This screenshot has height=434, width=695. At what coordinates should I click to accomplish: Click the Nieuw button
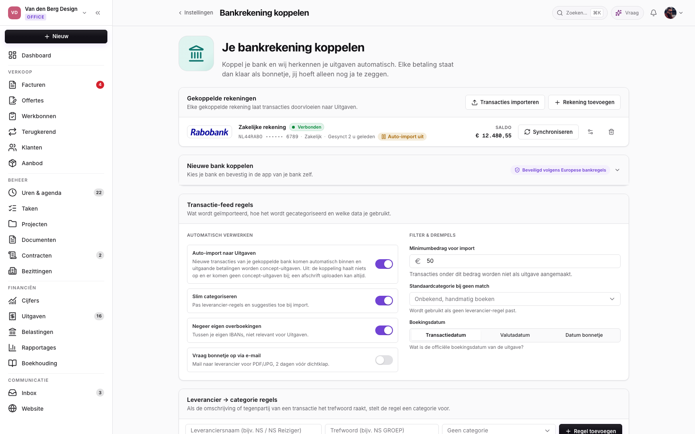56,37
